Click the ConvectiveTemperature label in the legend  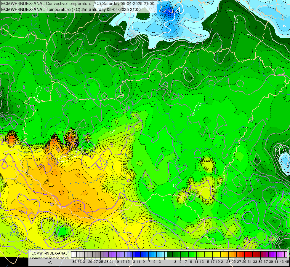[x=49, y=258]
